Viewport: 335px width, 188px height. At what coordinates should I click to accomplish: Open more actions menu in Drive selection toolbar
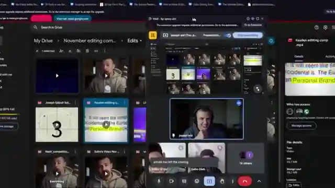pyautogui.click(x=105, y=51)
